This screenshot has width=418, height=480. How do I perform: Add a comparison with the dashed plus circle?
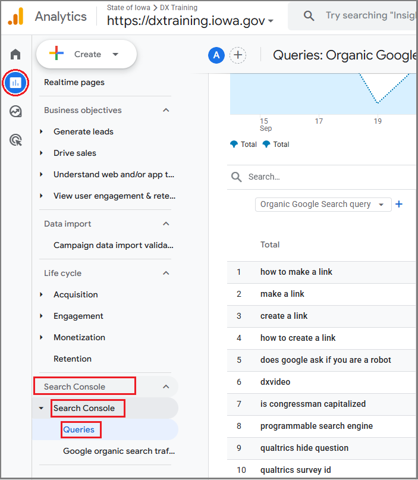pos(238,55)
